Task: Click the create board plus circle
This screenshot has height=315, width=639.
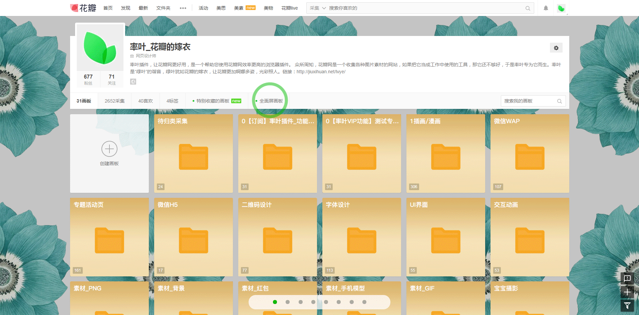Action: tap(109, 149)
